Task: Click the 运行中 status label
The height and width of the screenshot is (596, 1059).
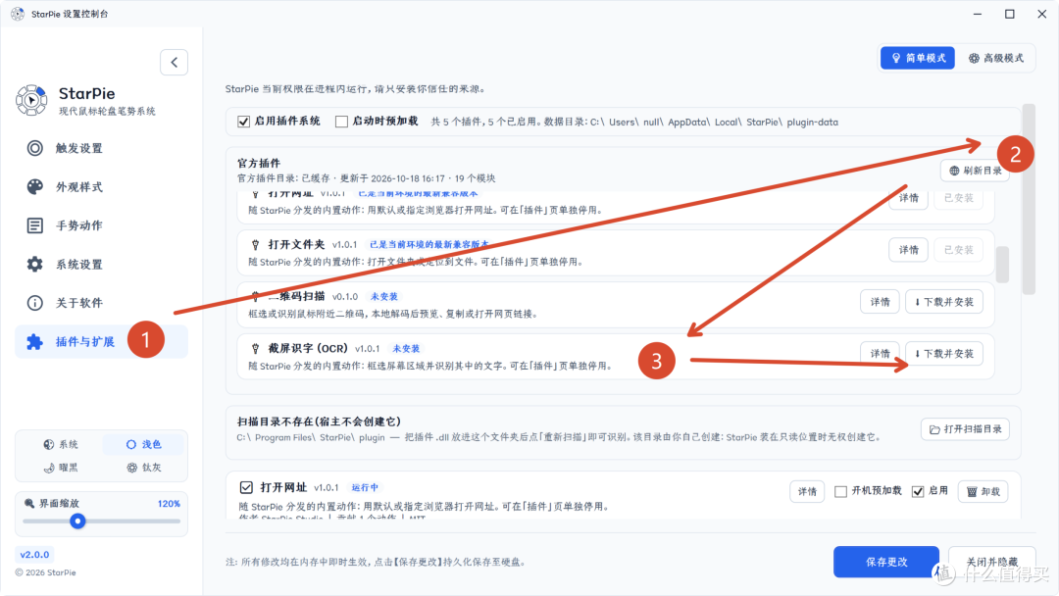Action: point(365,487)
